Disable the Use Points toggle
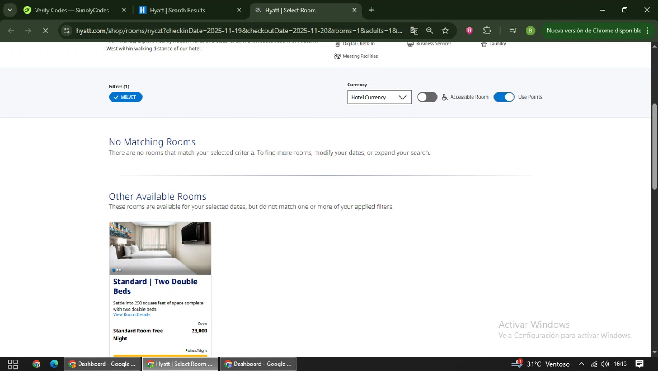The height and width of the screenshot is (371, 658). coord(504,97)
